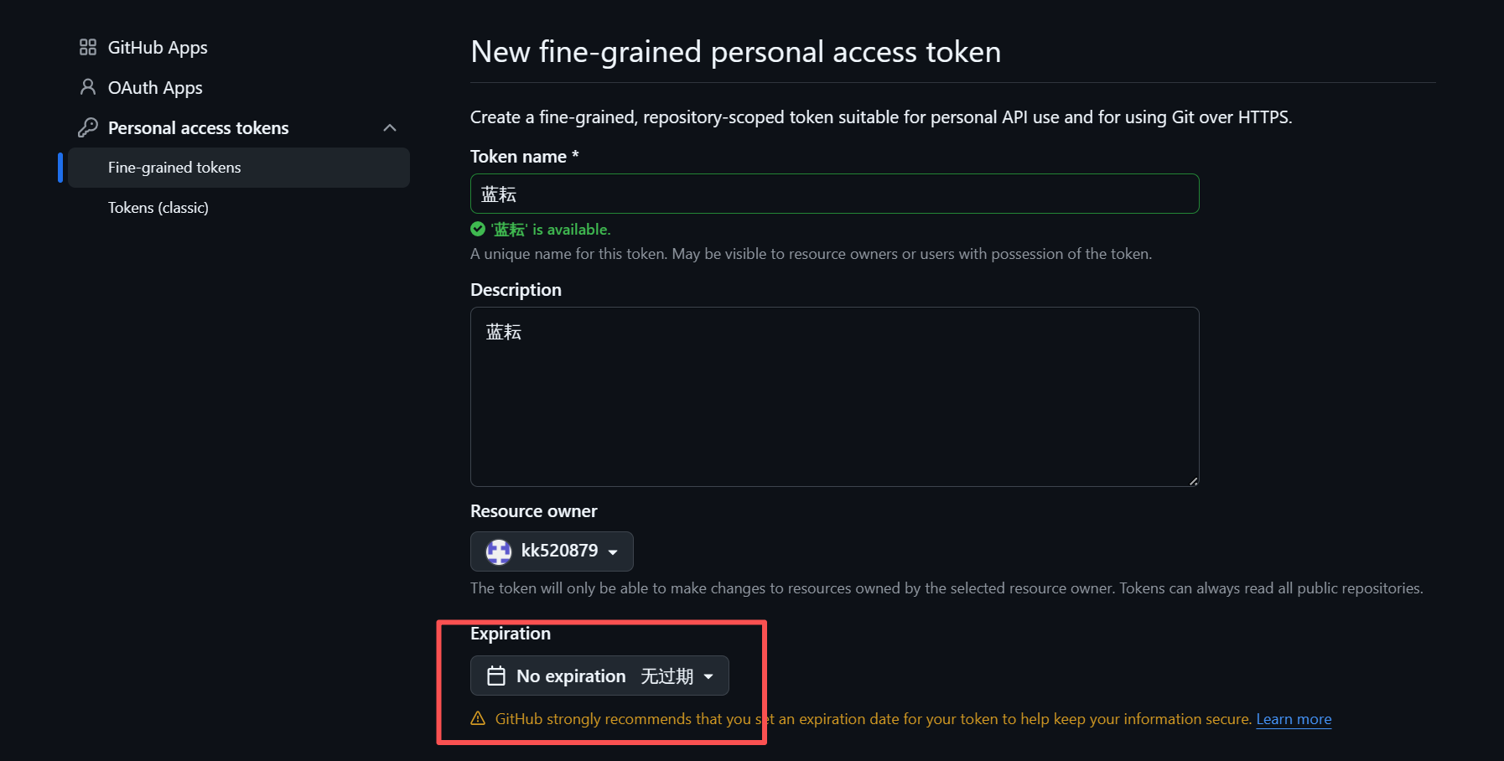The height and width of the screenshot is (761, 1504).
Task: Click the key icon beside Personal access tokens
Action: (88, 127)
